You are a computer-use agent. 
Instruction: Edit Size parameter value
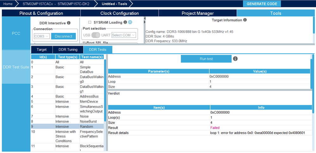pyautogui.click(x=260, y=87)
